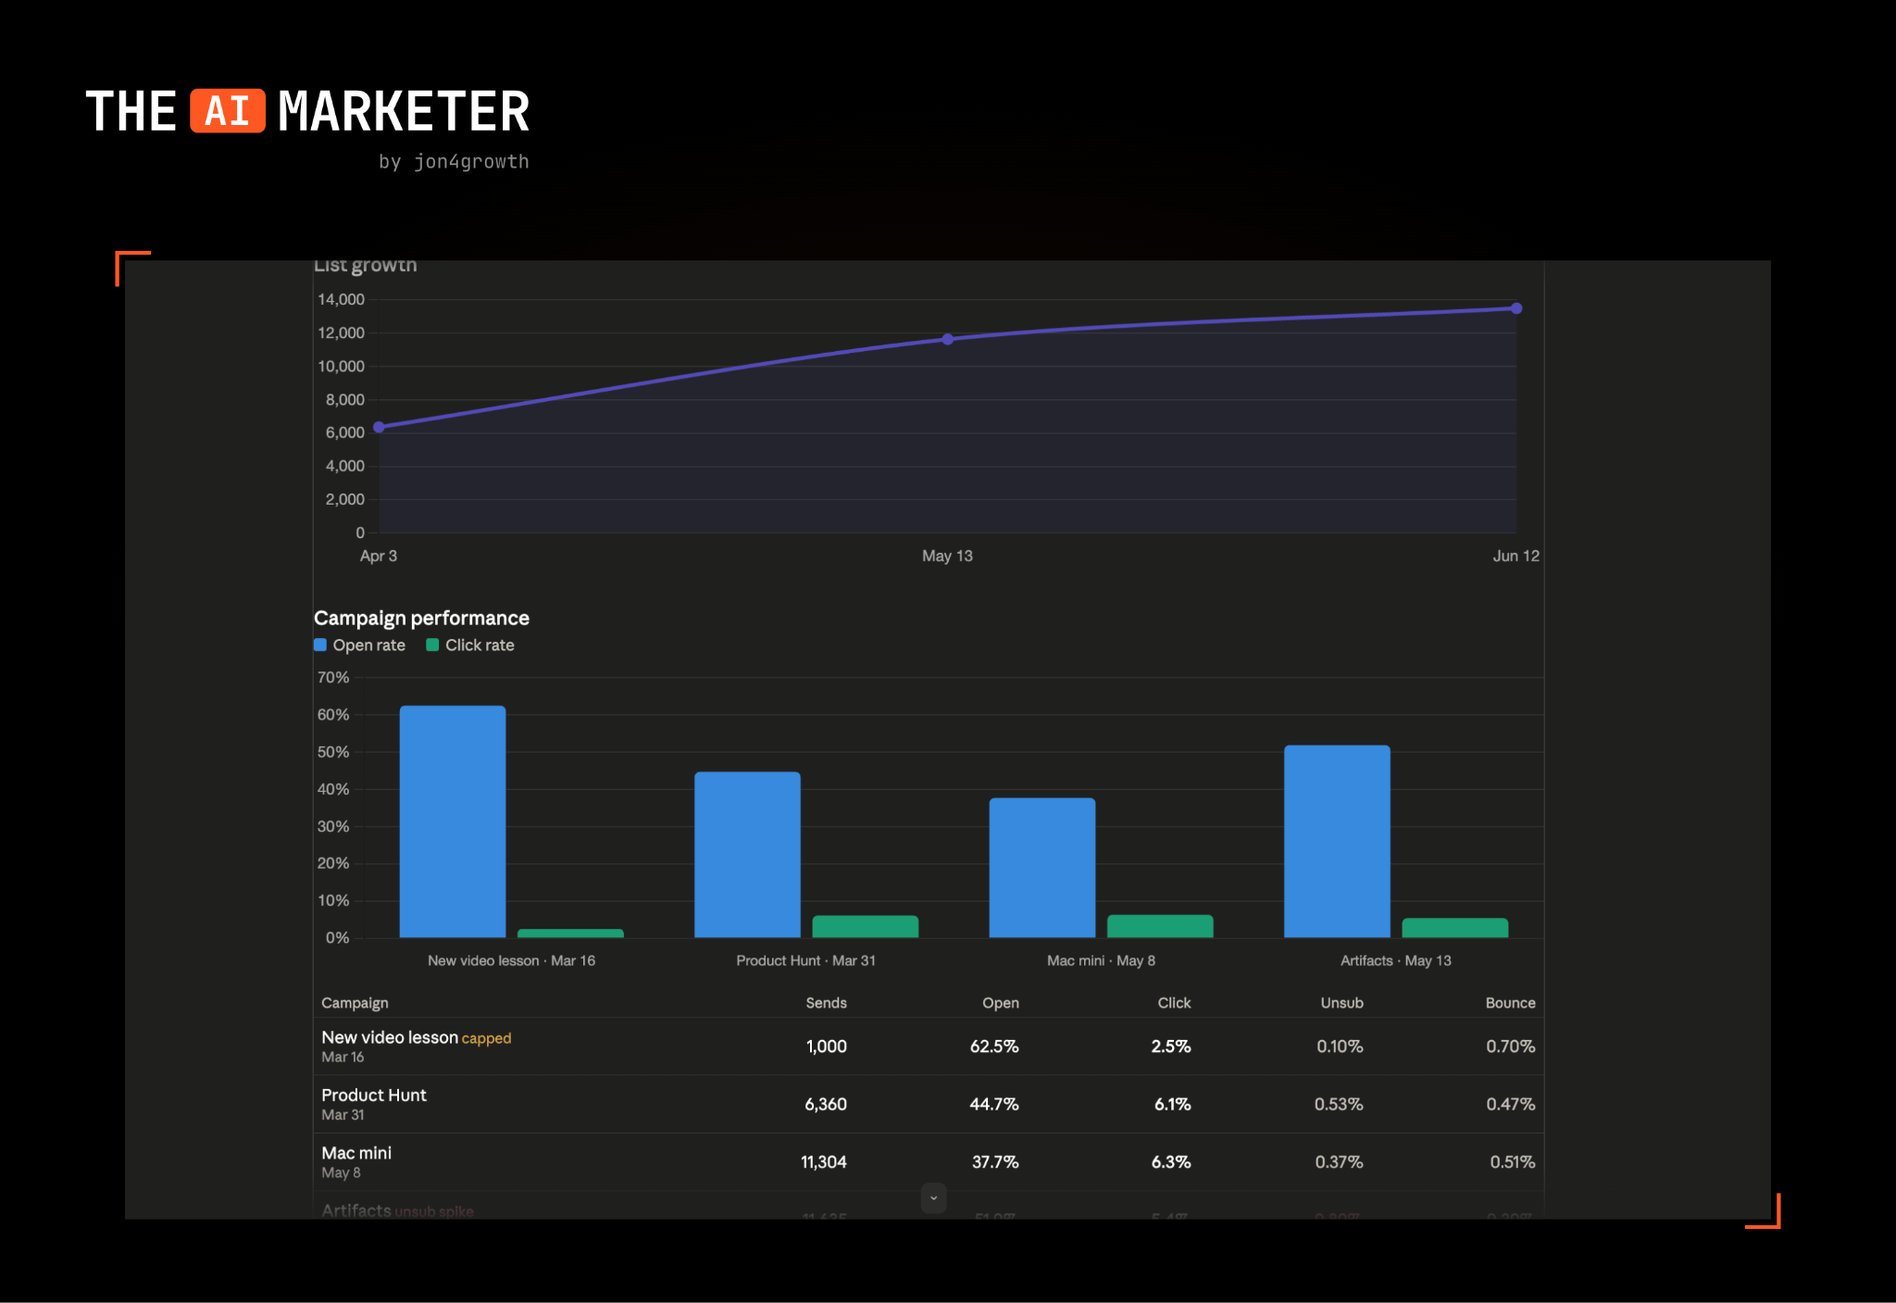Click the scroll-down chevron below the campaign table
Viewport: 1896px width, 1303px height.
coord(933,1197)
